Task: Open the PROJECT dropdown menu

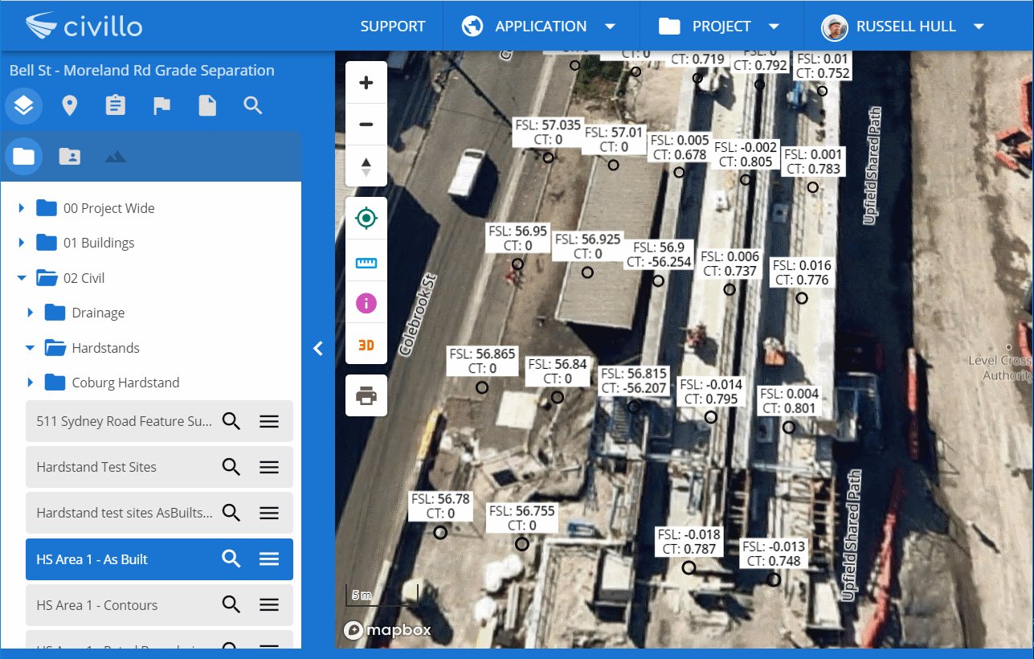Action: click(x=721, y=26)
